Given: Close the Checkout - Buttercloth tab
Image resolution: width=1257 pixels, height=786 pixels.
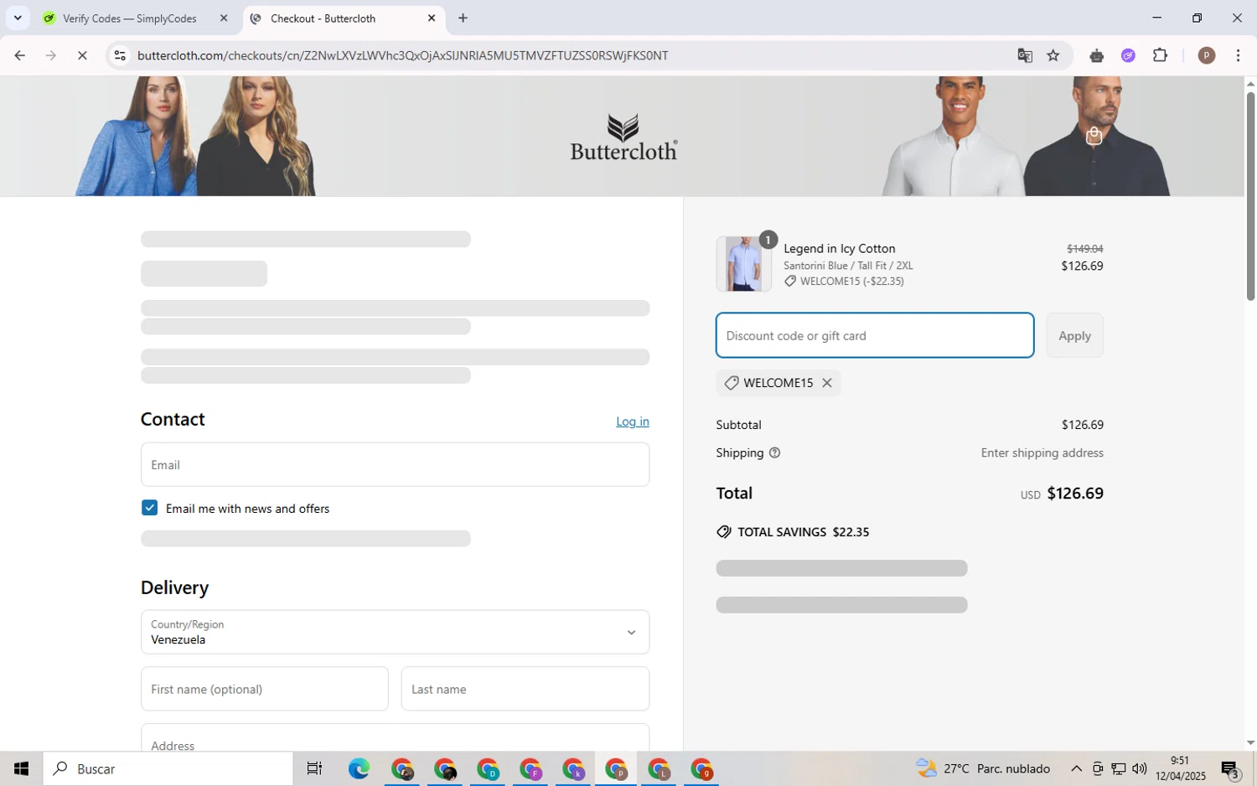Looking at the screenshot, I should point(432,18).
